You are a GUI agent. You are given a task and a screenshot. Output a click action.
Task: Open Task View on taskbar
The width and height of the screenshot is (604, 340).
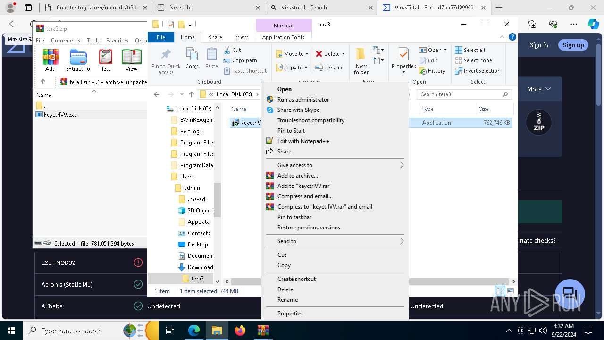[170, 331]
